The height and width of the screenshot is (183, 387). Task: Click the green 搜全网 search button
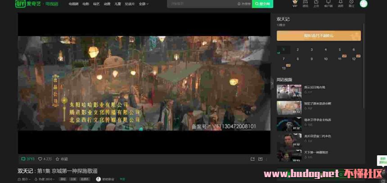263,4
